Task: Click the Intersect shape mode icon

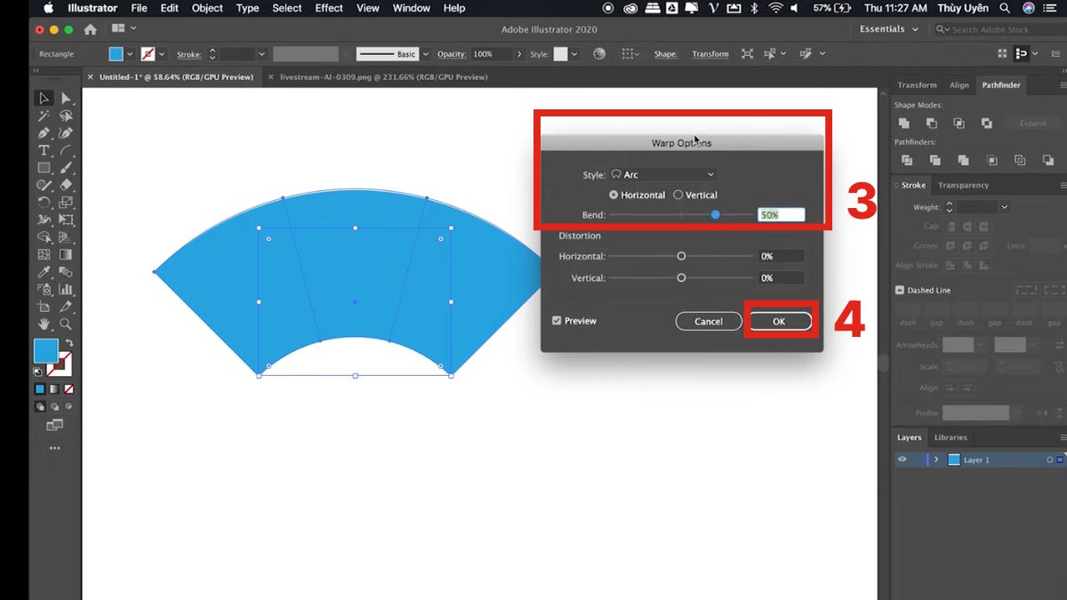Action: (959, 123)
